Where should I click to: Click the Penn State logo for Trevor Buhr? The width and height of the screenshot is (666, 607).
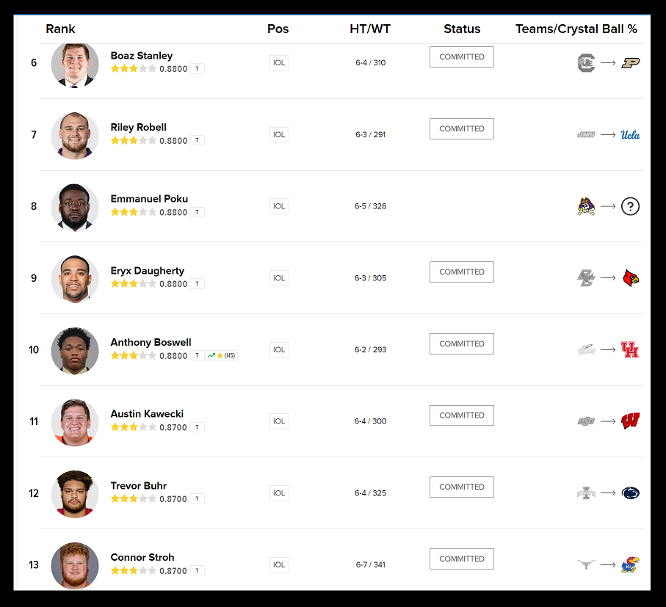point(630,493)
